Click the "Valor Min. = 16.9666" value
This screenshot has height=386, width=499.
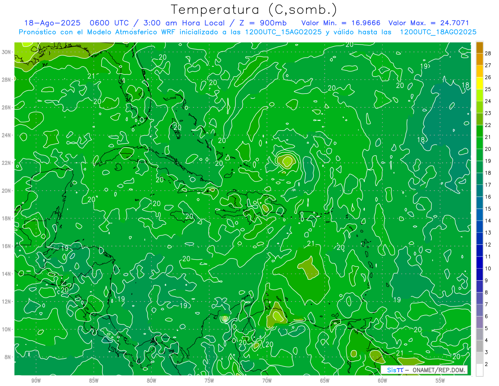click(x=340, y=23)
